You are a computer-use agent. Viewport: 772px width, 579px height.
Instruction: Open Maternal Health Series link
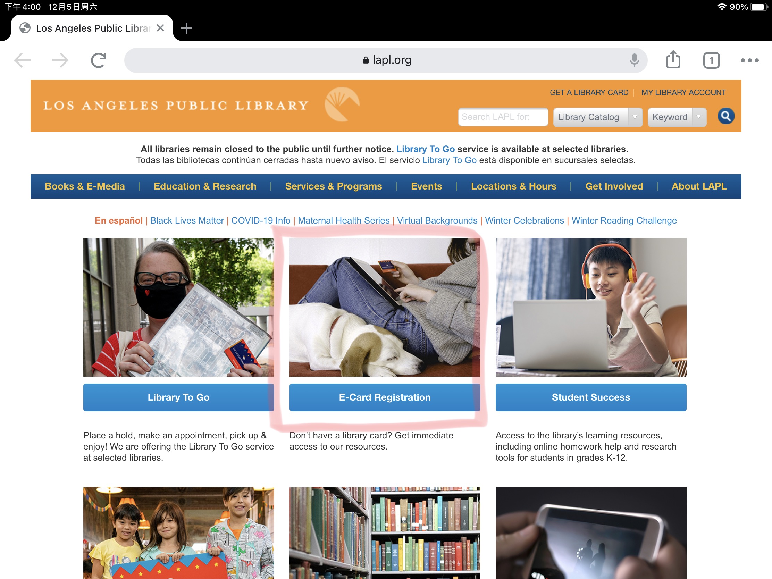(344, 220)
